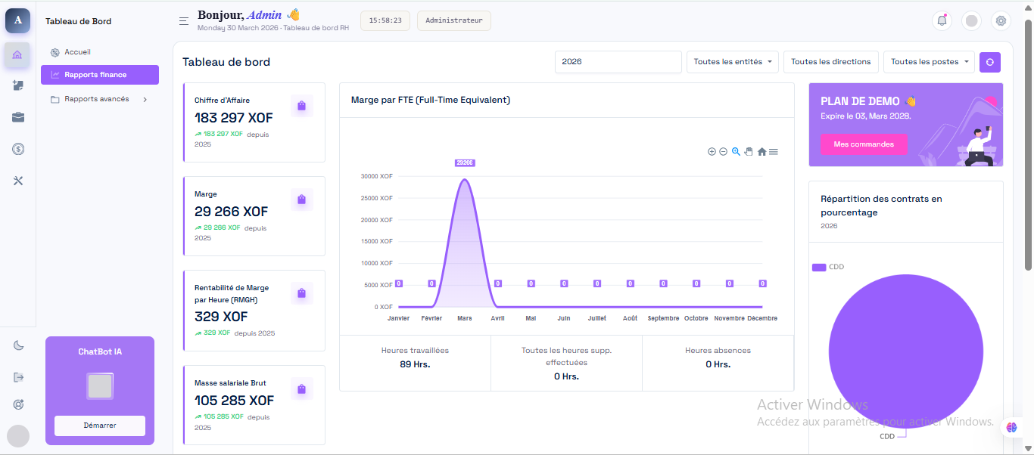Click the Mes commandes button

point(864,144)
